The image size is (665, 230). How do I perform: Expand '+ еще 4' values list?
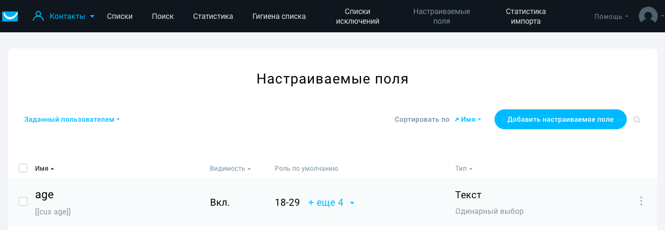[x=331, y=203]
